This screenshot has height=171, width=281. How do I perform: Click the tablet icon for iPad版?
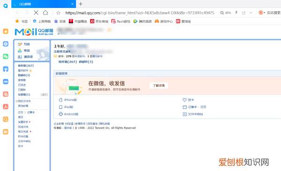coord(60,107)
